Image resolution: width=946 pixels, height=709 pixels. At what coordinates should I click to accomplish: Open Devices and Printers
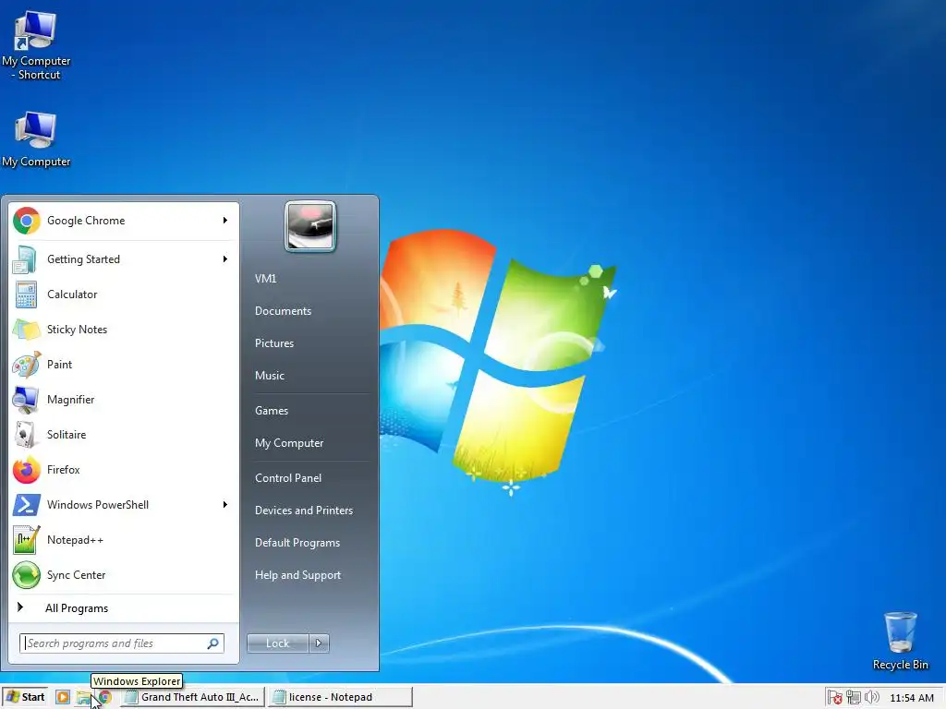[x=303, y=511]
